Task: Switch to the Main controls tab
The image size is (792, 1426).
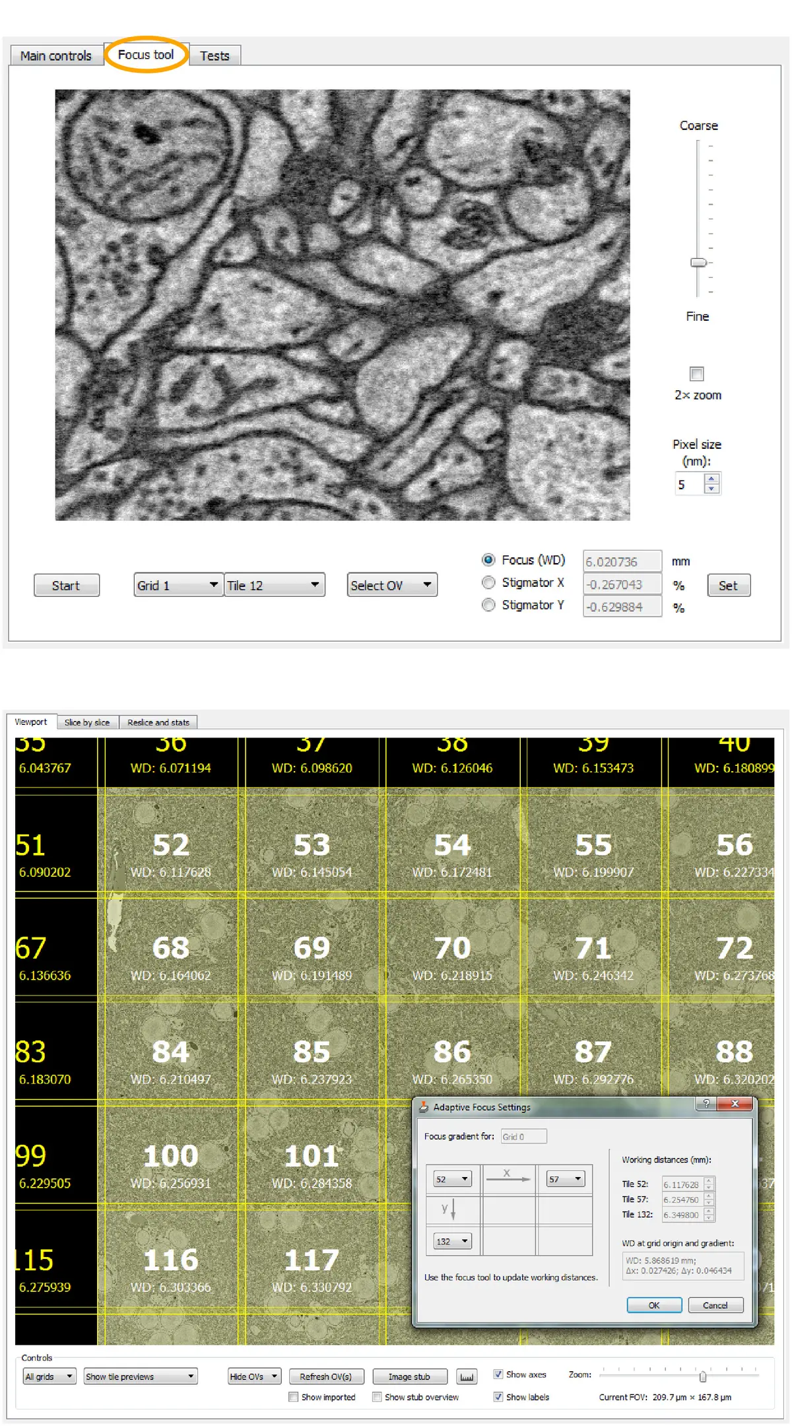Action: [56, 55]
